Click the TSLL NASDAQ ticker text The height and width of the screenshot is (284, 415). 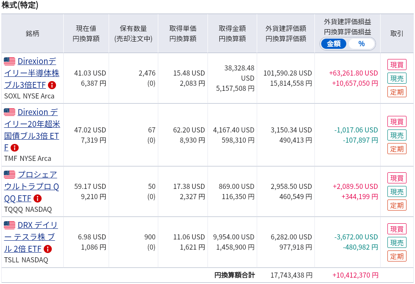pos(26,260)
